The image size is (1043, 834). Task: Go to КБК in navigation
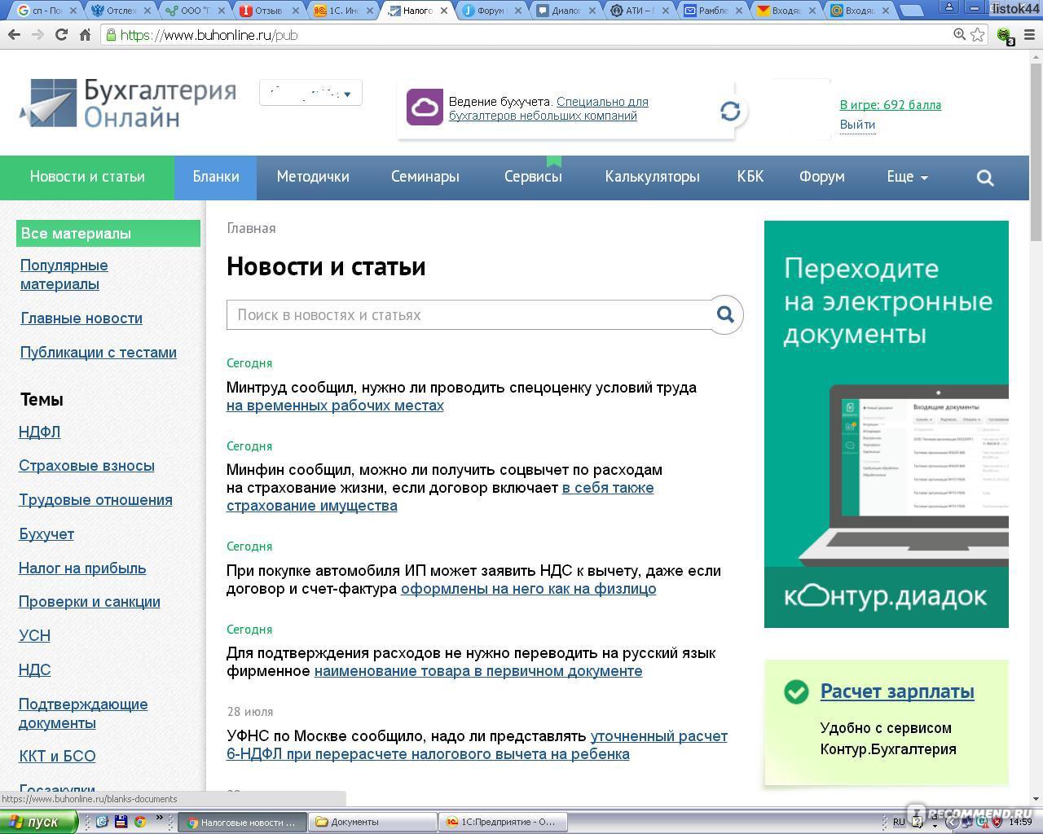750,177
